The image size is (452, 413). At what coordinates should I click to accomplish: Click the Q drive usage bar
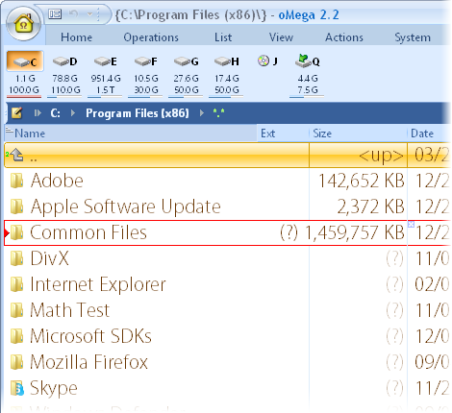(x=307, y=96)
